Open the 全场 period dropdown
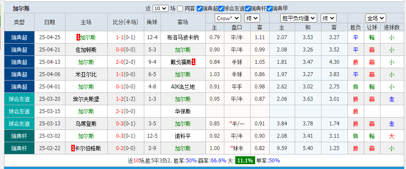 [376, 18]
